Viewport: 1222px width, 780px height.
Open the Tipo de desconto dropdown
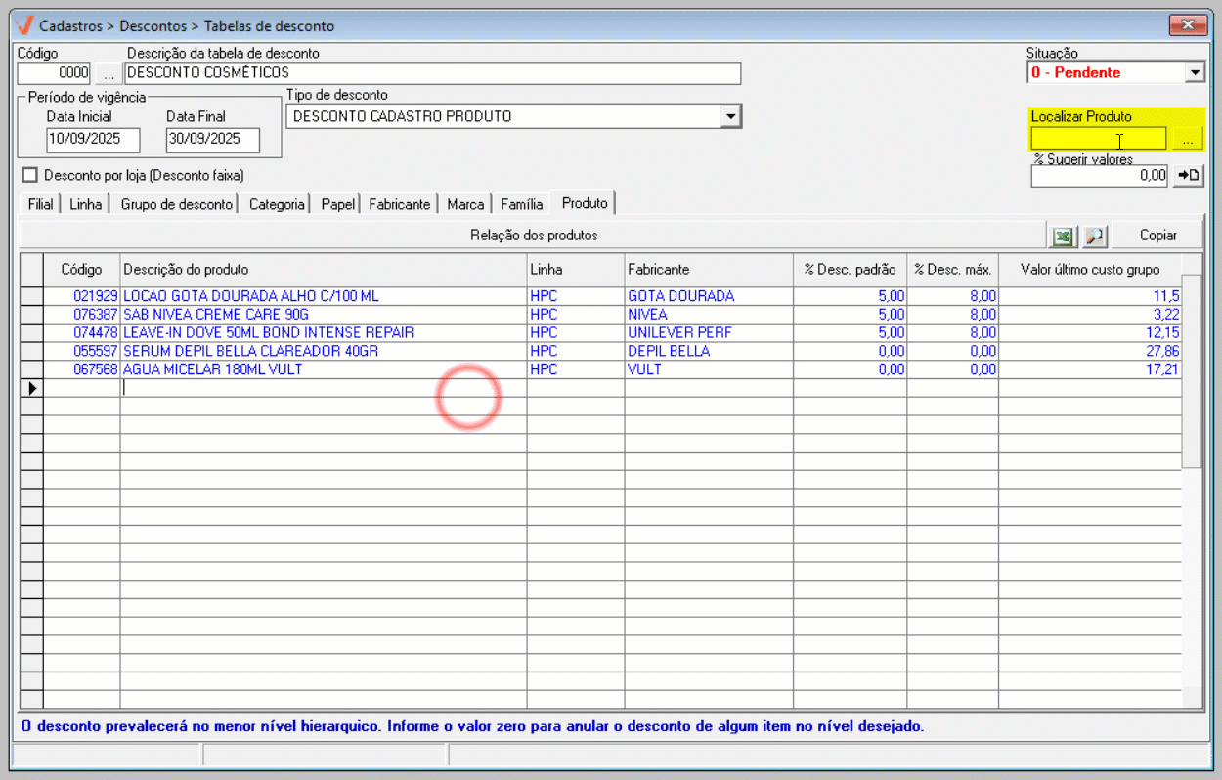pyautogui.click(x=729, y=117)
